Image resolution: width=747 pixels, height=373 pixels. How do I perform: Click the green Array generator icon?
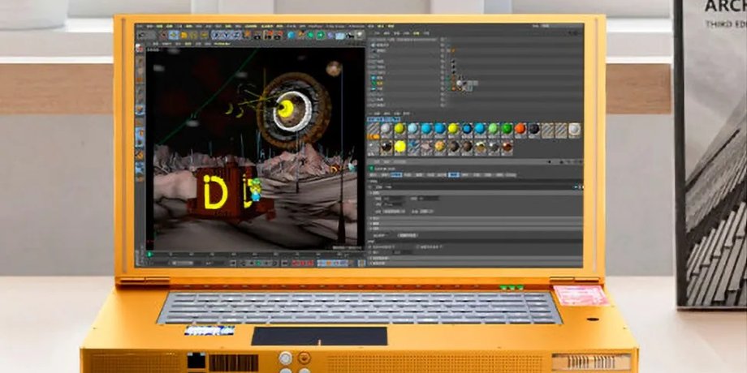point(321,35)
